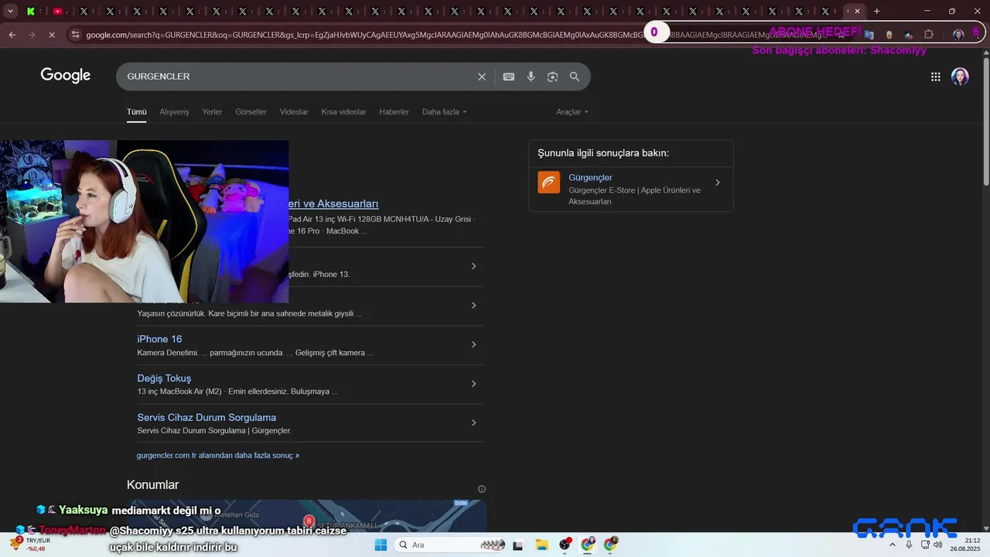Open Servis Cihaz Durum Sorgulama link
Screen dimensions: 990x557
207,418
